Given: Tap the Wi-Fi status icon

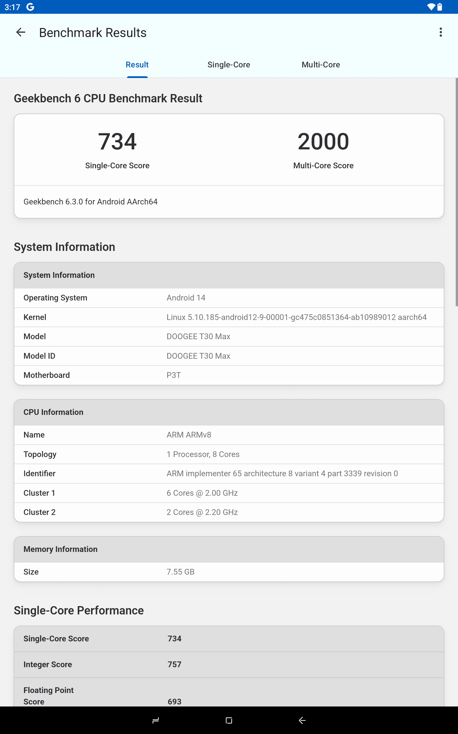Looking at the screenshot, I should pos(431,7).
